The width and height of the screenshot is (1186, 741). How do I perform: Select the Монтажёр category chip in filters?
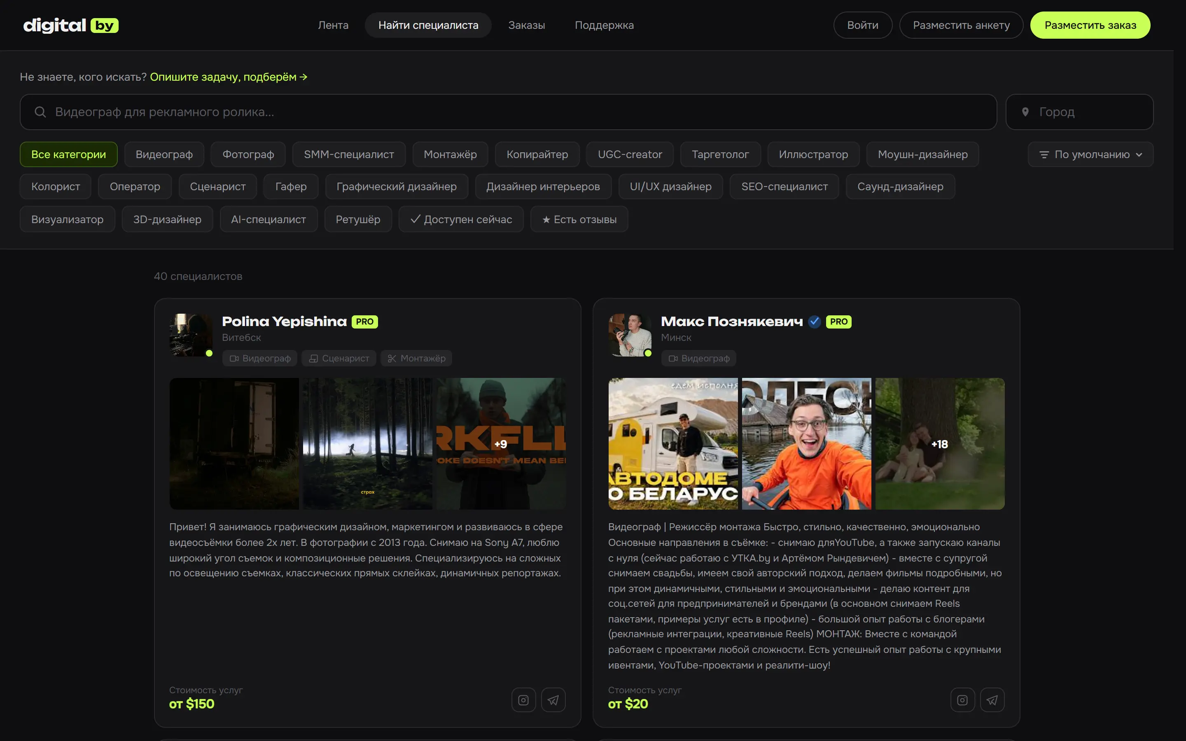[450, 154]
